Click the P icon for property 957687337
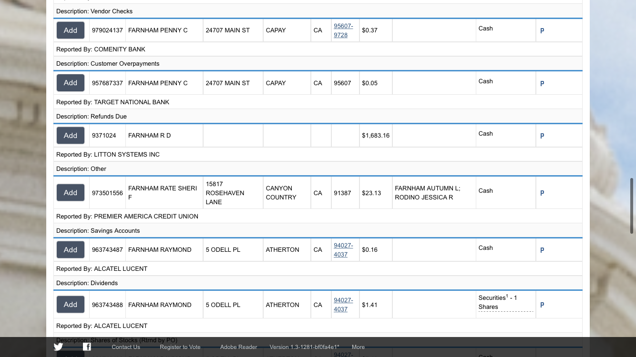The height and width of the screenshot is (357, 636). pos(542,83)
